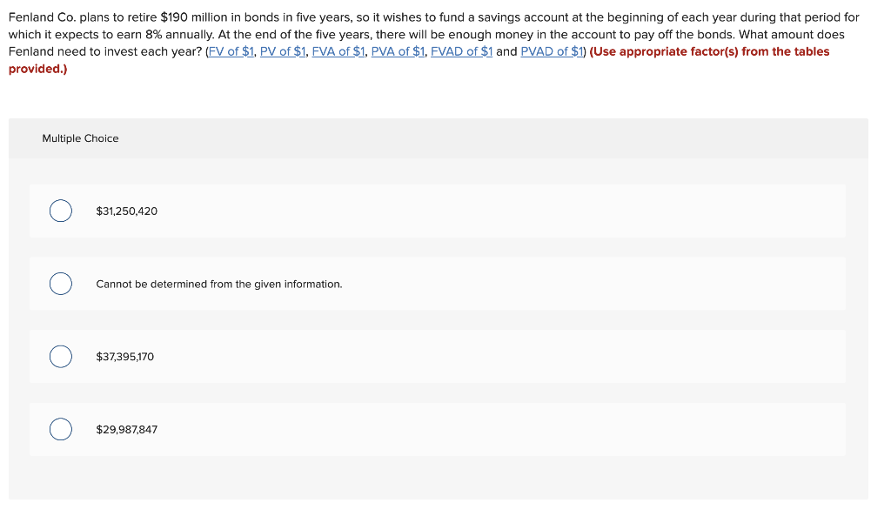The height and width of the screenshot is (523, 891).
Task: Open the FVA of $1 table link
Action: coord(338,51)
